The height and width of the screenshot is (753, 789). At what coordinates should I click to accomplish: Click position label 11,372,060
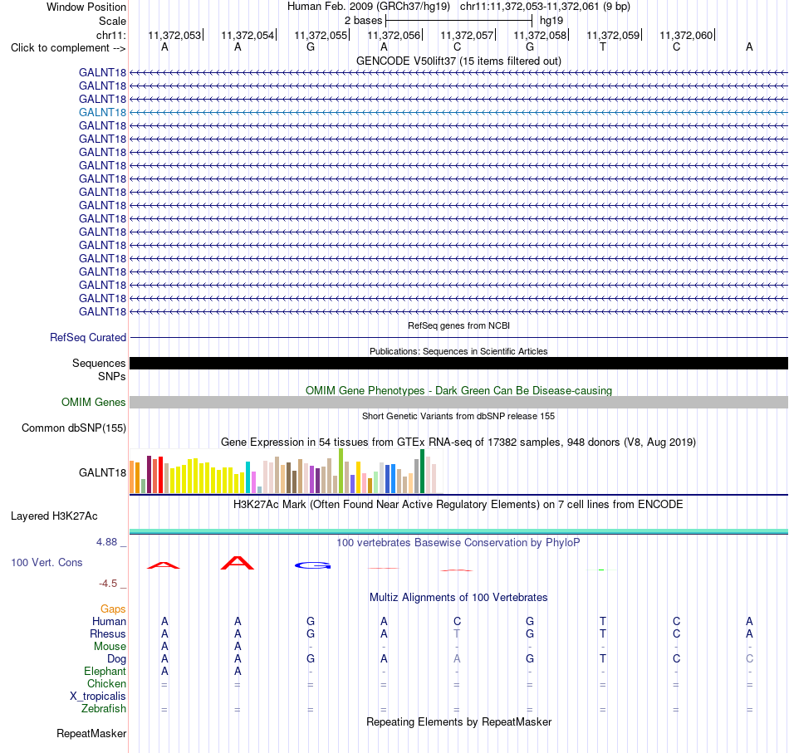(686, 35)
